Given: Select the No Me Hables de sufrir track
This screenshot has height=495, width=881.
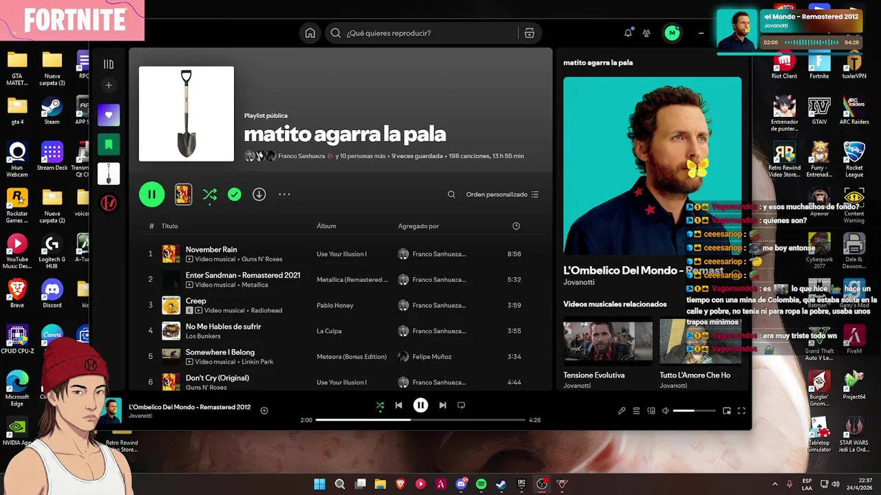Looking at the screenshot, I should click(x=341, y=331).
